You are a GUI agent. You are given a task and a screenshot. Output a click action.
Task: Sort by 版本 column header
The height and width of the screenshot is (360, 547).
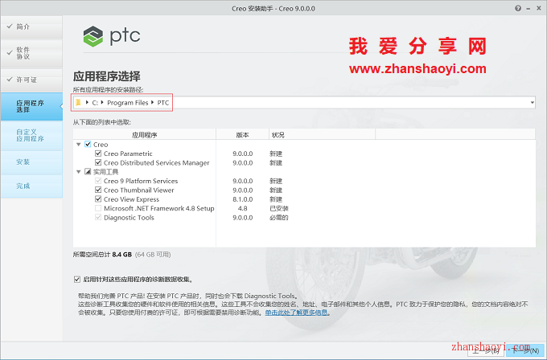[x=242, y=134]
